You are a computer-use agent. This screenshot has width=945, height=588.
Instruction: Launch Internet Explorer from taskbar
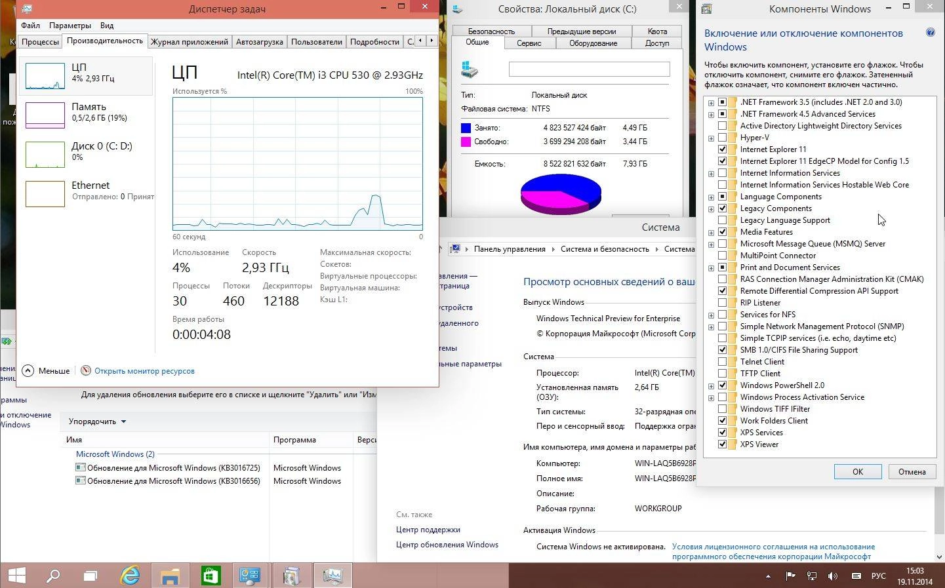[x=130, y=576]
